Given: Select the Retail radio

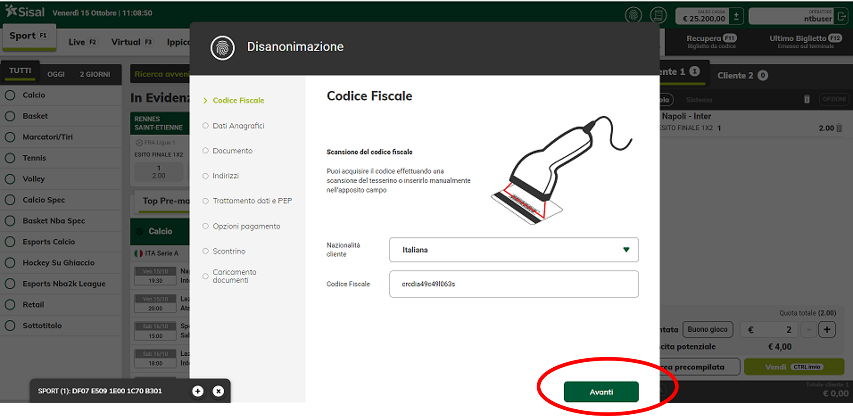Looking at the screenshot, I should [10, 305].
